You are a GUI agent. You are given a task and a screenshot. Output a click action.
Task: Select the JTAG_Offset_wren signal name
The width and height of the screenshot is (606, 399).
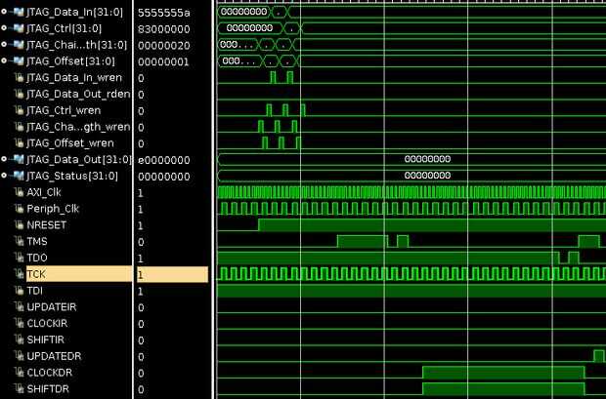click(70, 143)
